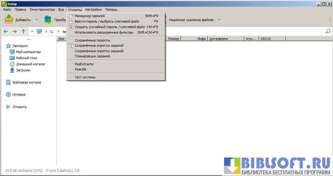Click the Добавить archive icon in toolbar
The width and height of the screenshot is (333, 176).
pyautogui.click(x=9, y=19)
